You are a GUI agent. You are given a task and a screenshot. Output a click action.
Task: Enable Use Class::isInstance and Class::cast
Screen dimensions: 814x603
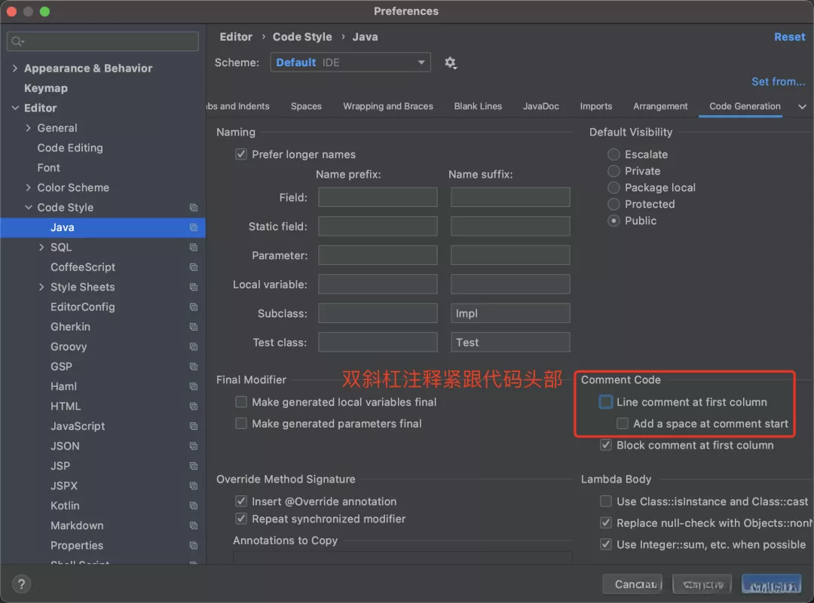(605, 501)
